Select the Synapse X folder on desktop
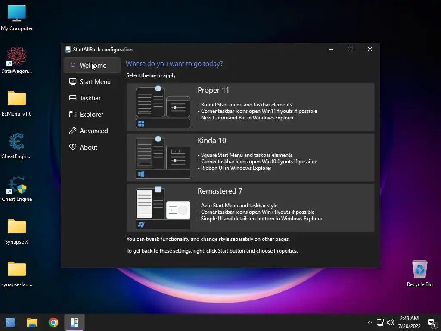The image size is (441, 331). click(17, 231)
